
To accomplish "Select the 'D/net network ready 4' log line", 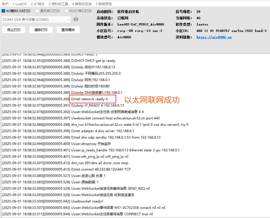I will click(x=89, y=99).
